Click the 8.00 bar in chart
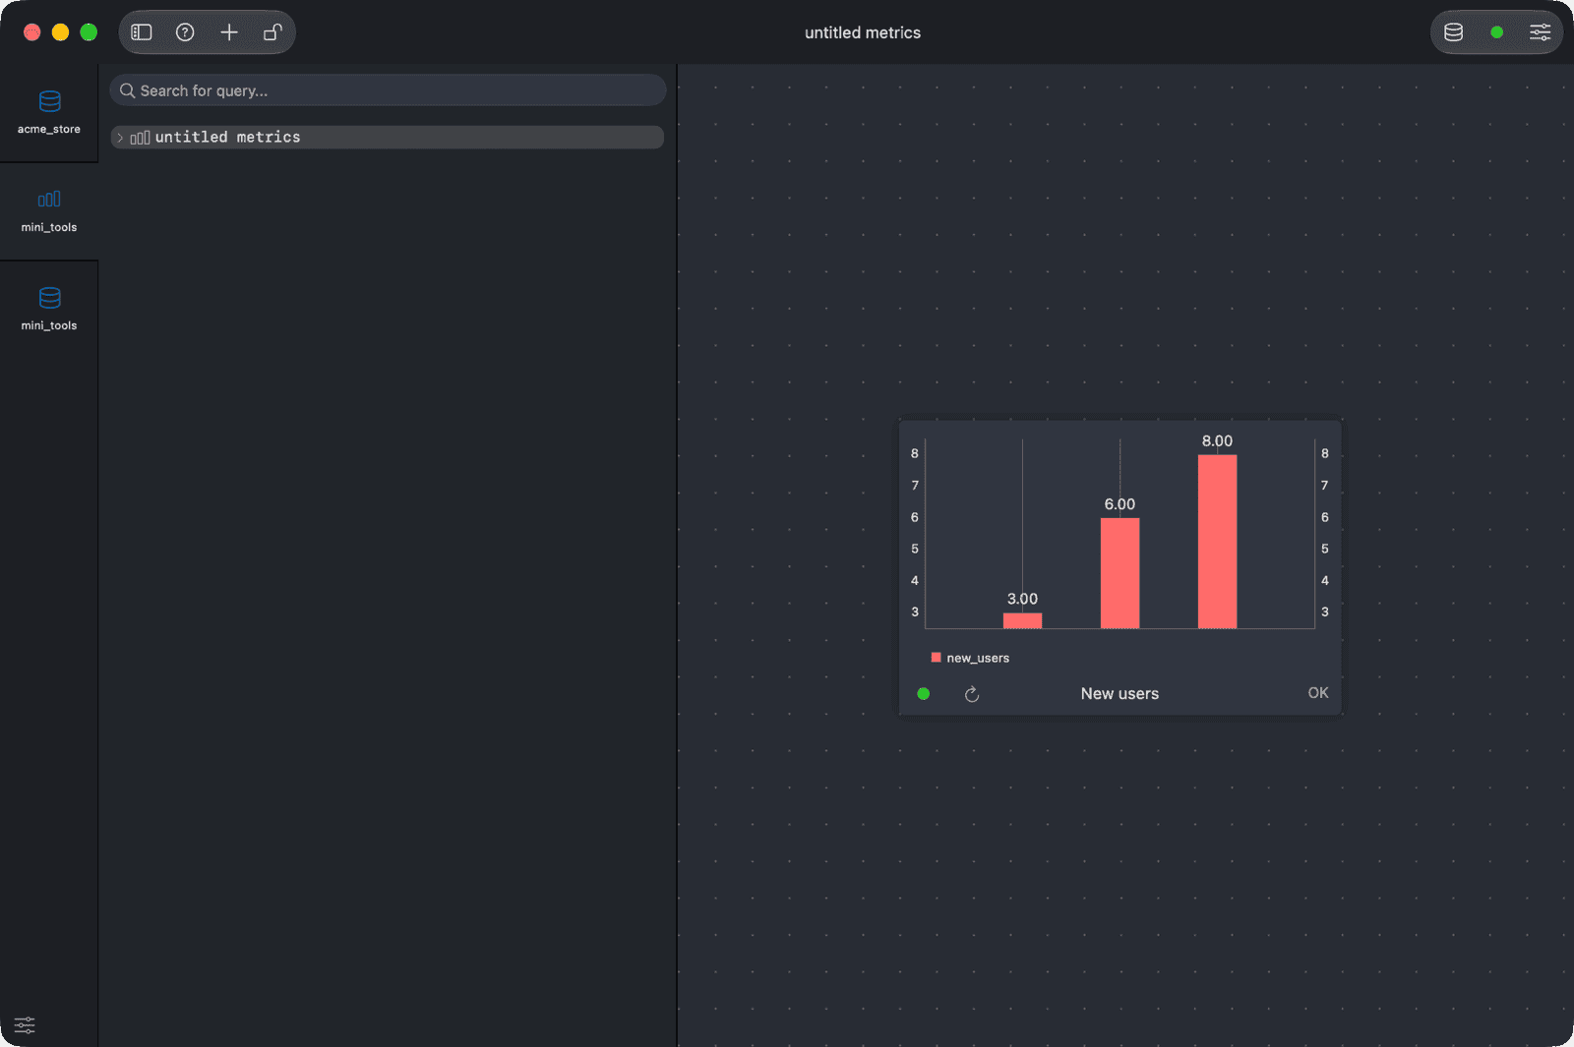1574x1047 pixels. click(x=1217, y=542)
